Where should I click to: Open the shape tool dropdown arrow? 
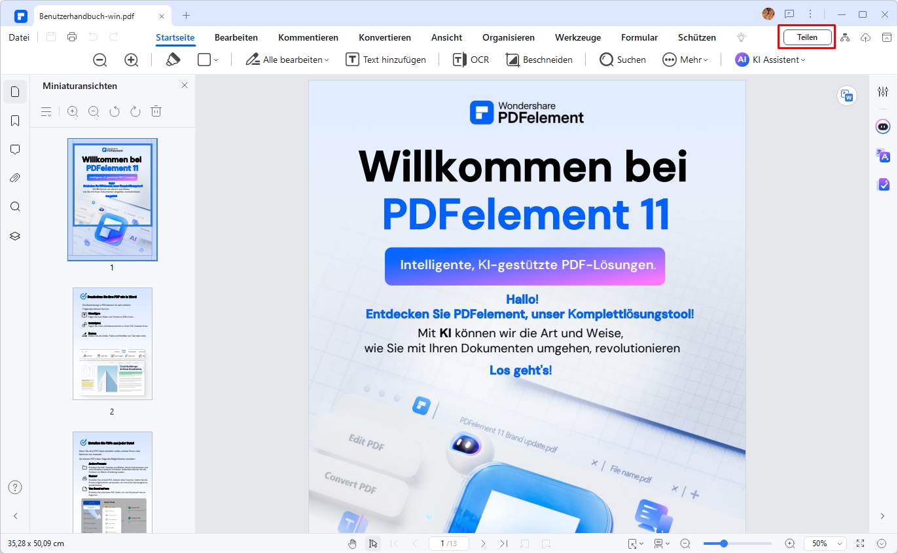(x=216, y=60)
